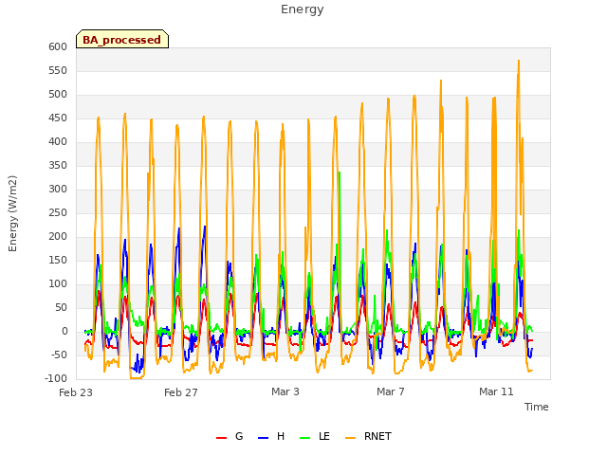Click the 450 y-axis tick label
Screen dimensions: 607x455
pyautogui.click(x=58, y=118)
